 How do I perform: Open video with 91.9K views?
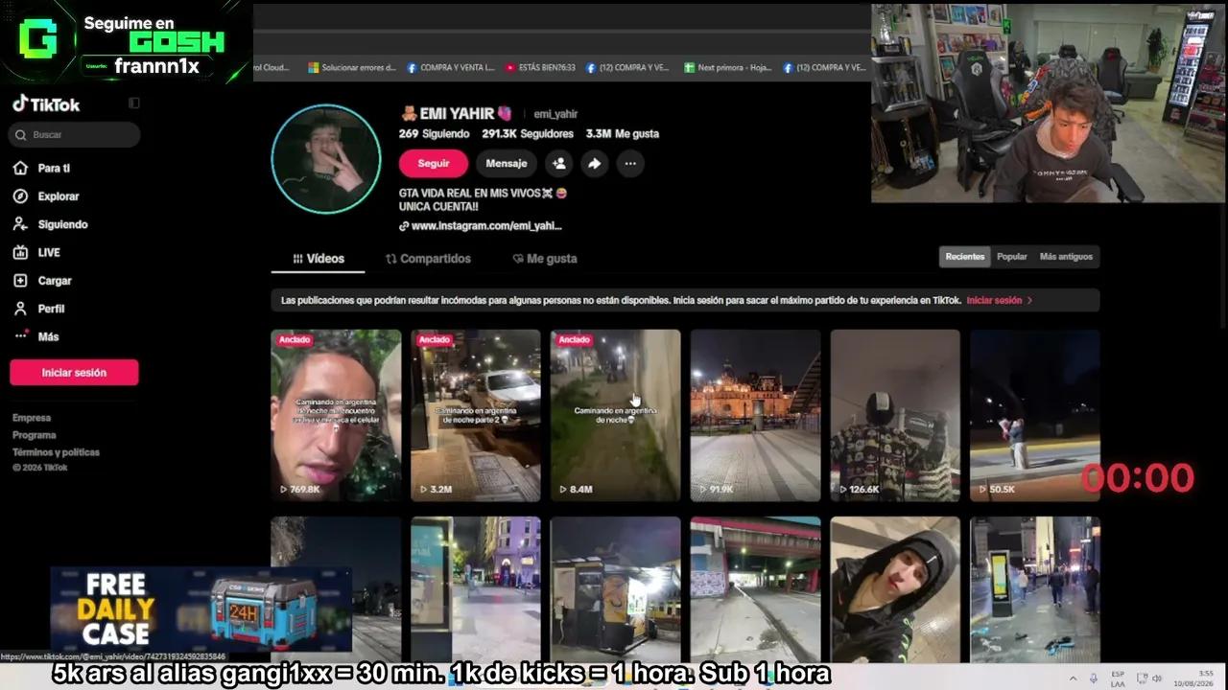pyautogui.click(x=756, y=415)
